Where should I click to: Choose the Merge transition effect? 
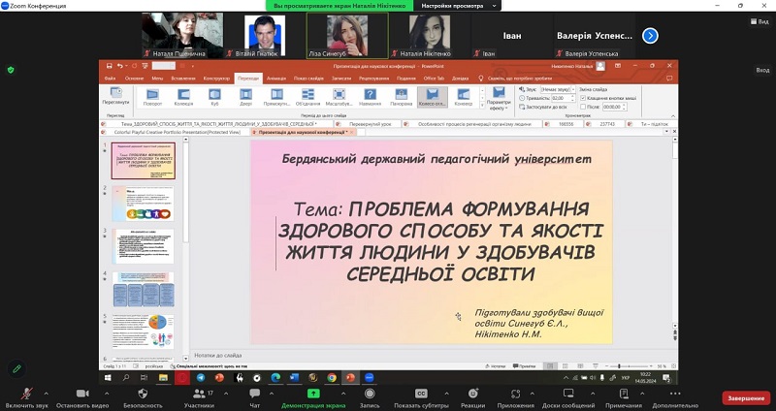(307, 98)
